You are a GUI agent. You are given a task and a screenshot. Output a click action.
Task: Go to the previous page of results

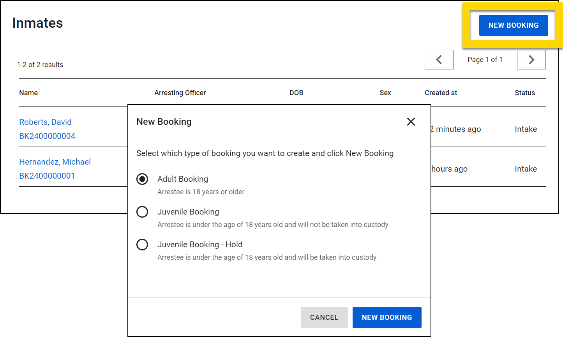tap(439, 60)
